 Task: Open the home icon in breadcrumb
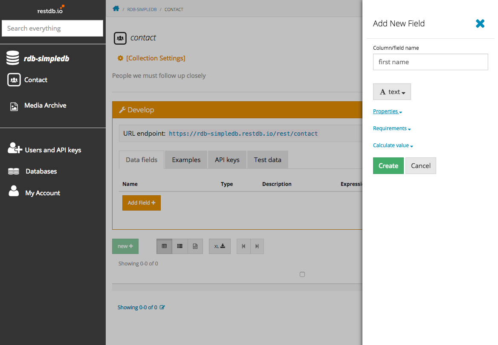pyautogui.click(x=116, y=9)
